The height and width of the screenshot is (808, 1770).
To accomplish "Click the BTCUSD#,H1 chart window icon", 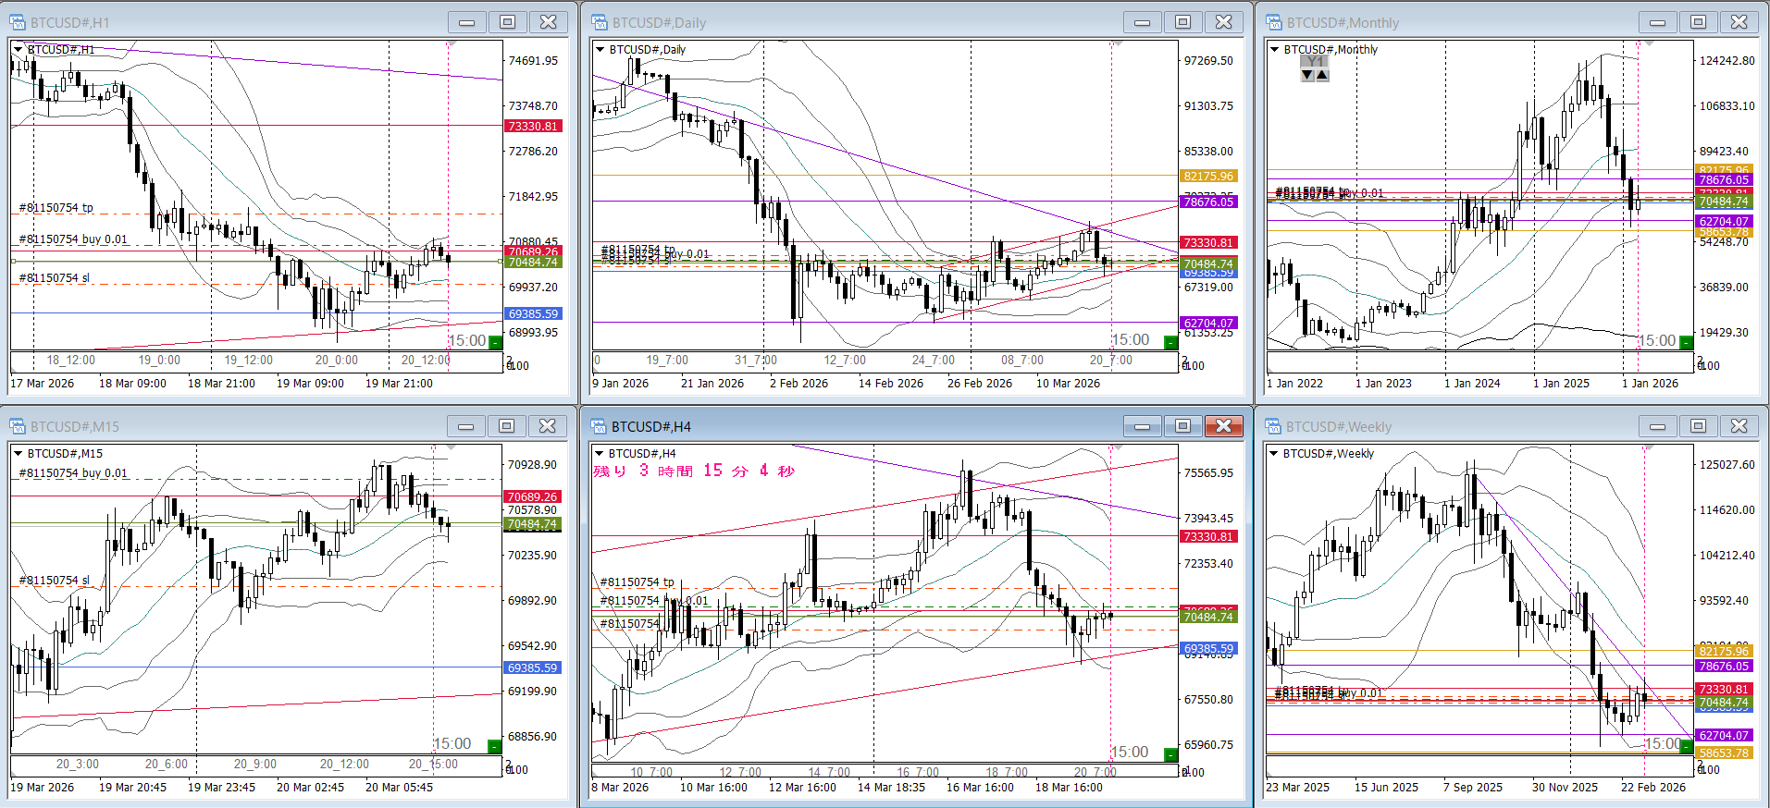I will click(18, 22).
